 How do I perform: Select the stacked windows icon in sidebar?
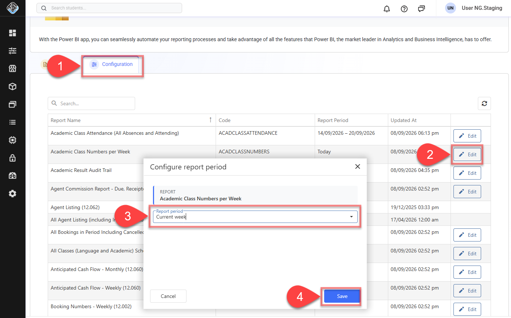pyautogui.click(x=12, y=104)
